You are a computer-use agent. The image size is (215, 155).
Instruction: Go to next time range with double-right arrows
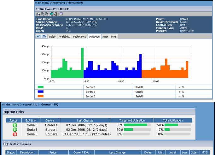[44, 36]
